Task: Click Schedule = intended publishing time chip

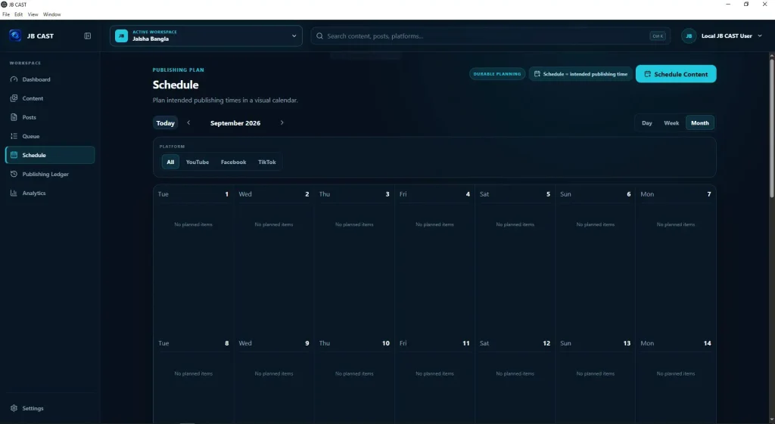Action: tap(580, 74)
